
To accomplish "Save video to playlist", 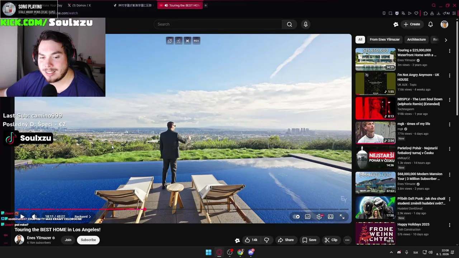I will 309,240.
